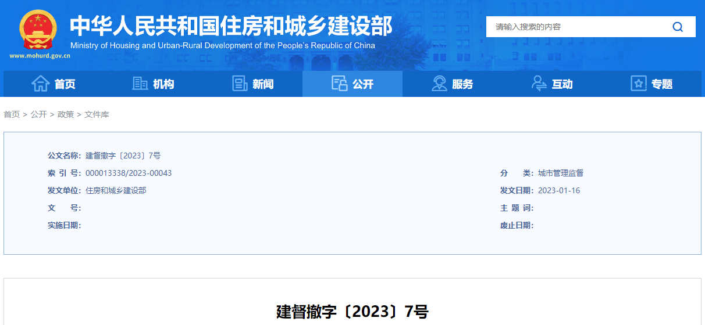705x325 pixels.
Task: Click the newspaper icon beside 新闻
Action: click(240, 84)
